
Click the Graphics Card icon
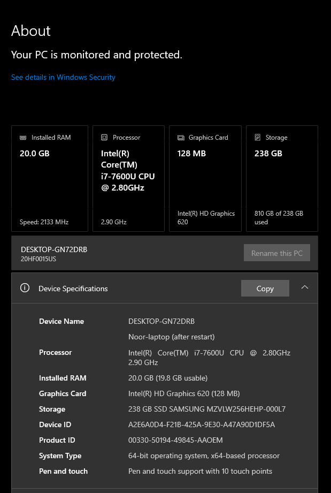point(181,138)
